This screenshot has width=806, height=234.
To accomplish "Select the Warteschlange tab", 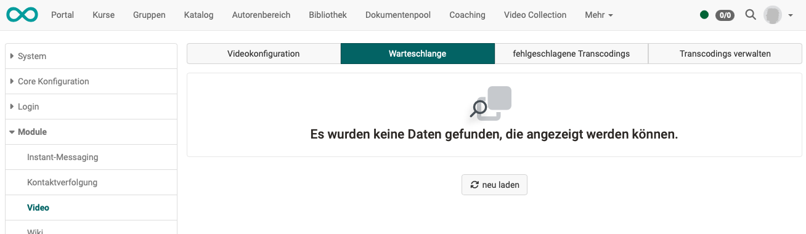I will 418,54.
